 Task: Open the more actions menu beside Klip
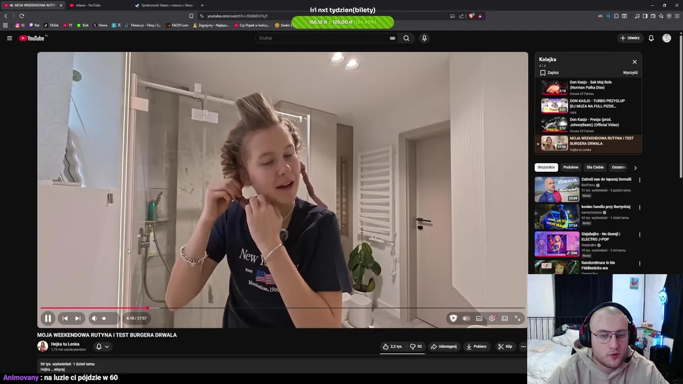pos(523,347)
